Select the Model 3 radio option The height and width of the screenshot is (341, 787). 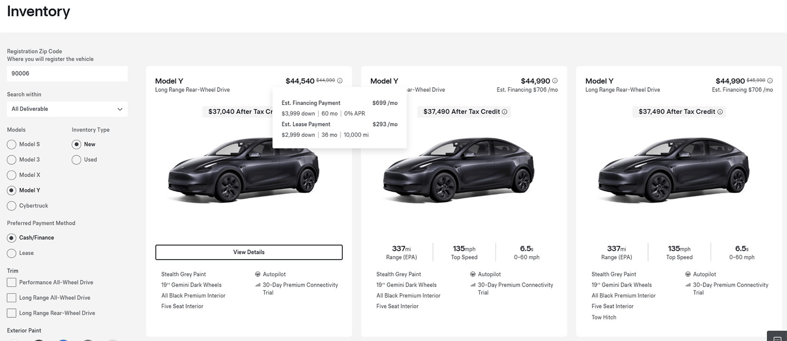(x=11, y=160)
